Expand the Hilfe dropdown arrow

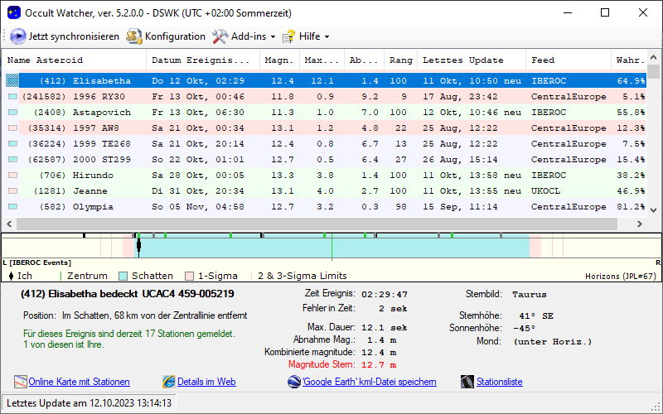tap(327, 36)
